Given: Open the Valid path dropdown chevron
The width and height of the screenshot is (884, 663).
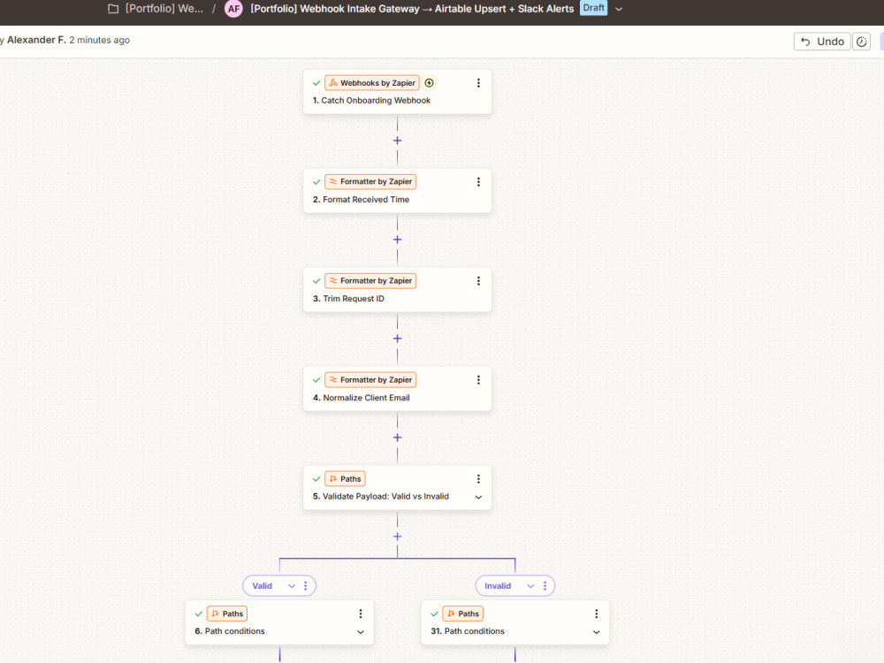Looking at the screenshot, I should (x=292, y=586).
